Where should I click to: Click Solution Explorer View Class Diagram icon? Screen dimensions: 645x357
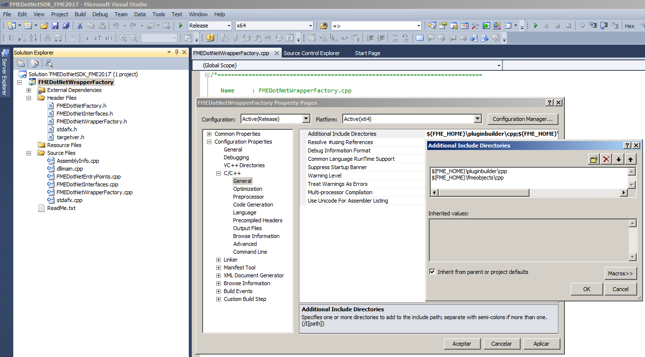[49, 63]
